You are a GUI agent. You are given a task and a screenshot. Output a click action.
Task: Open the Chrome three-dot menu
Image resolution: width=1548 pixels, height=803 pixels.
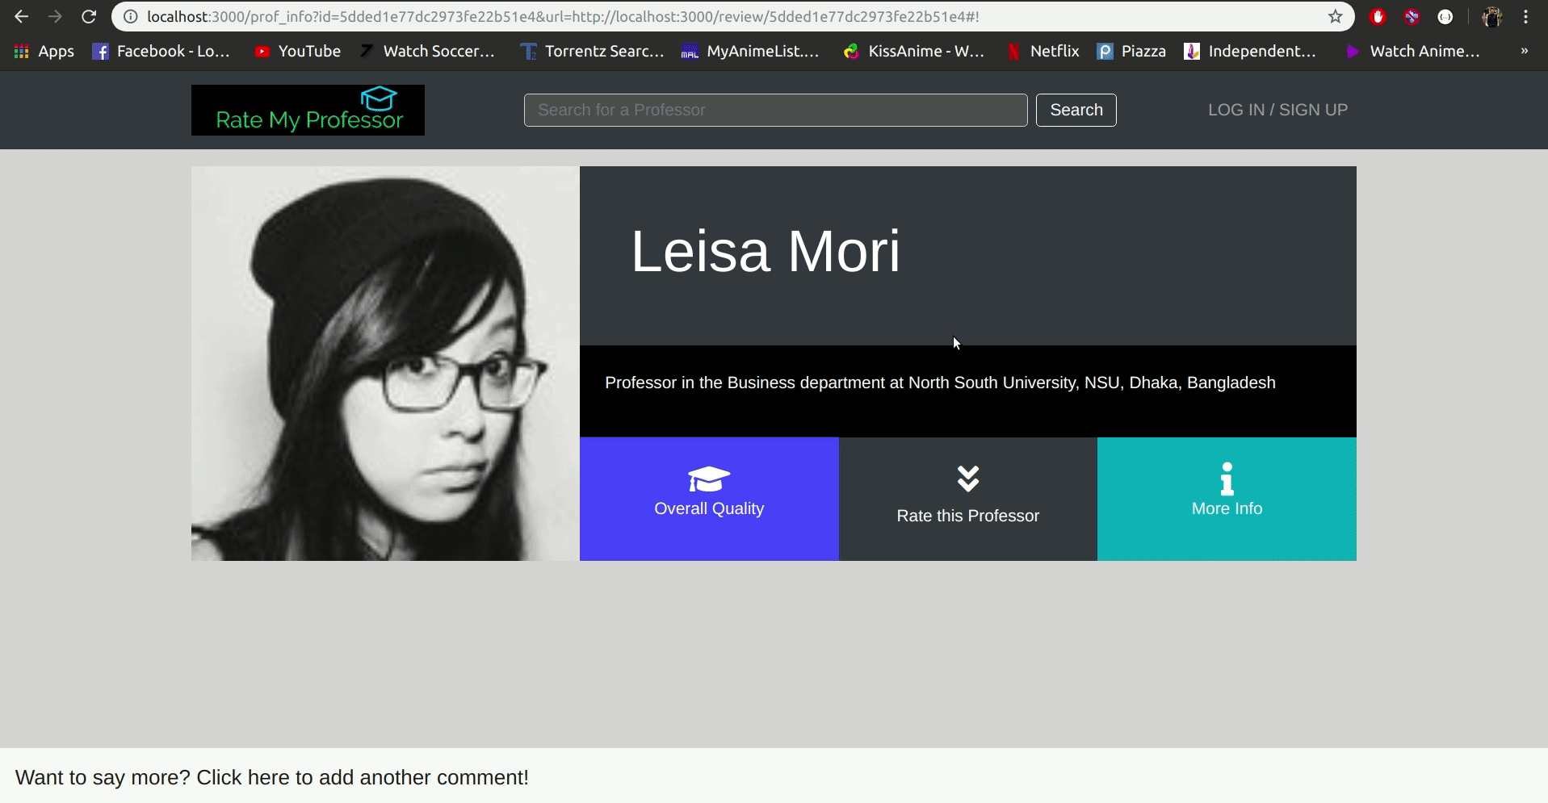1525,17
